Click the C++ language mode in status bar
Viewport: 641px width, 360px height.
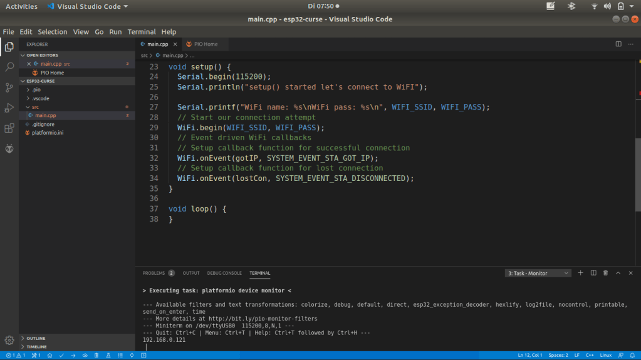click(588, 356)
